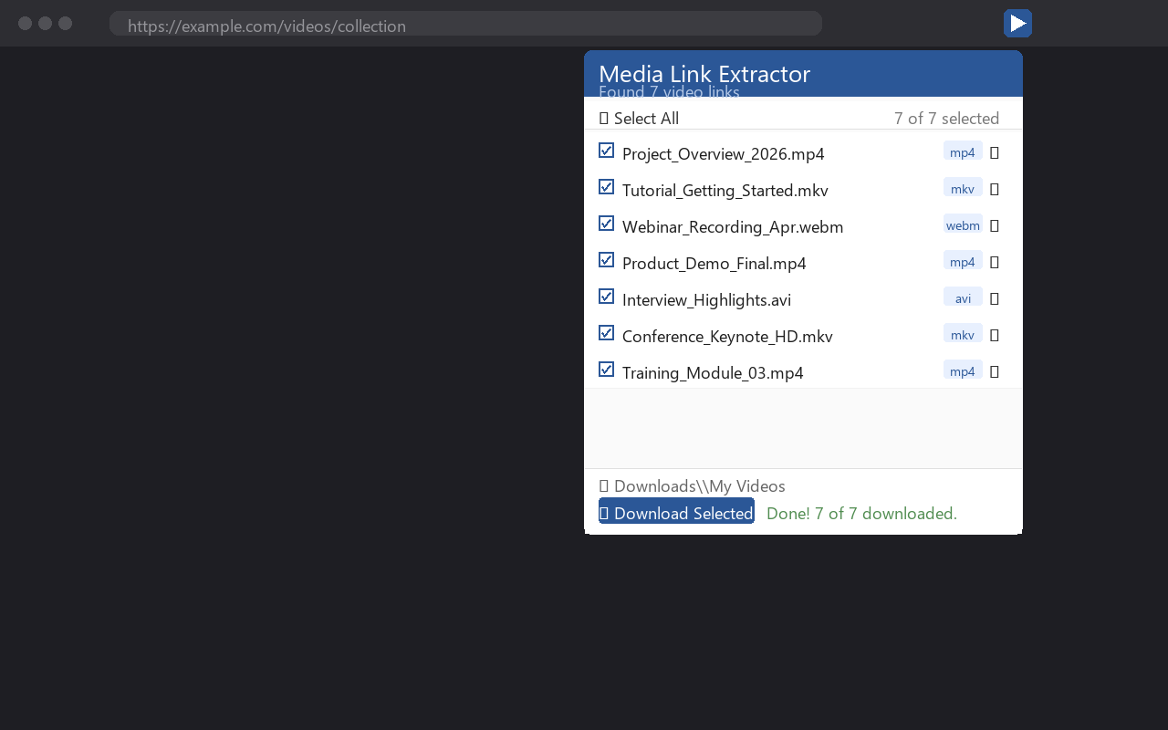Image resolution: width=1168 pixels, height=730 pixels.
Task: Click the Download Selected button
Action: 676,511
